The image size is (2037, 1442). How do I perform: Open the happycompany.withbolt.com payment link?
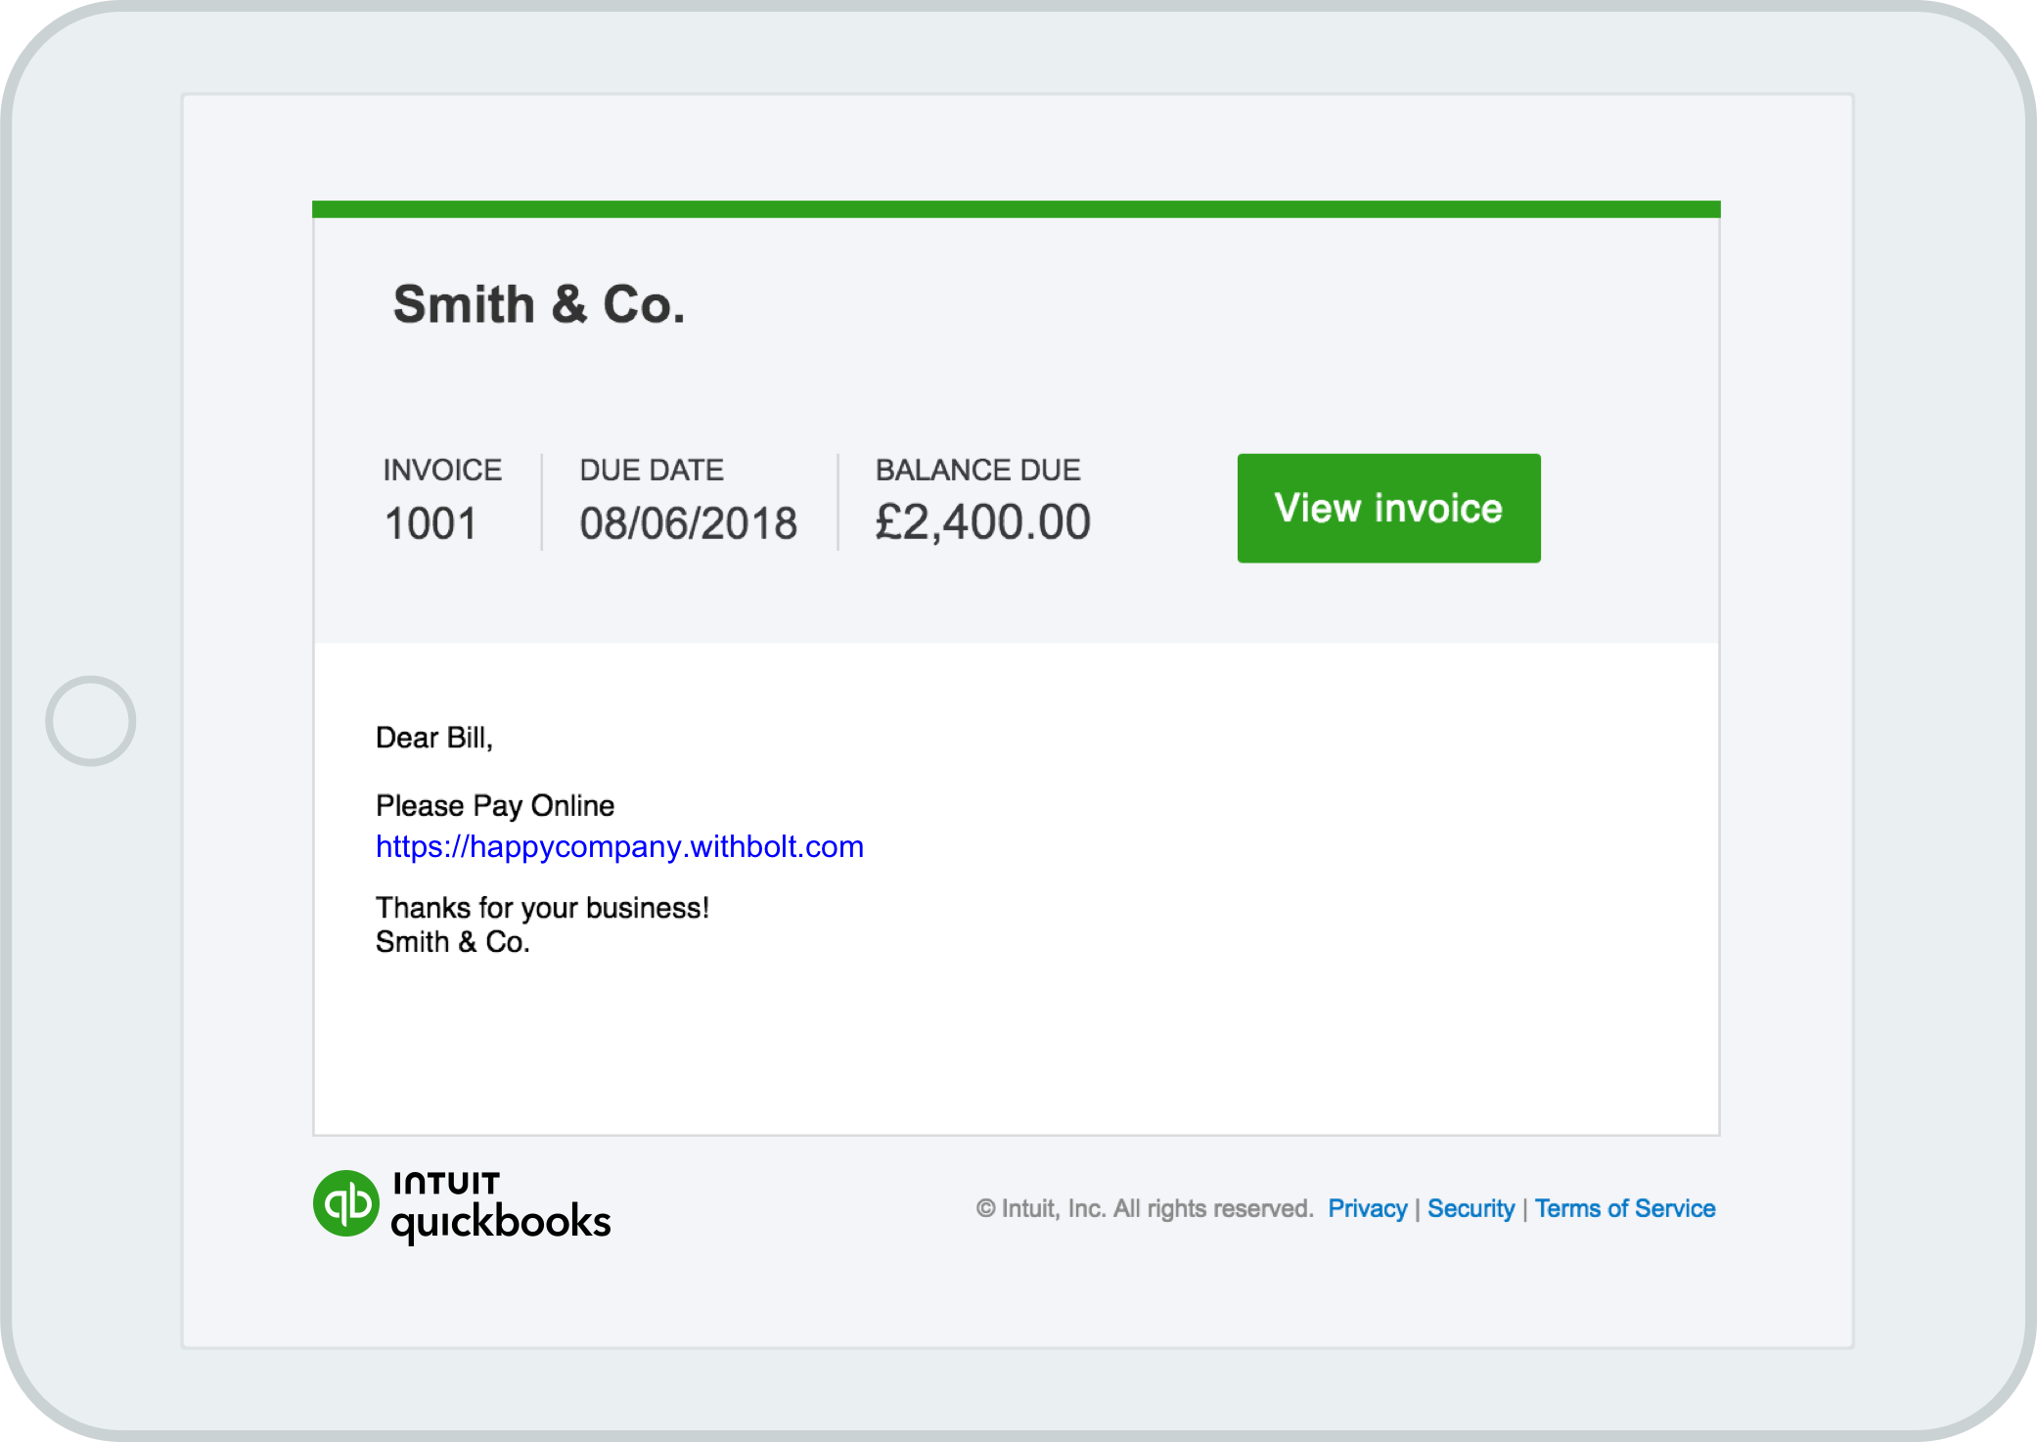pos(619,846)
